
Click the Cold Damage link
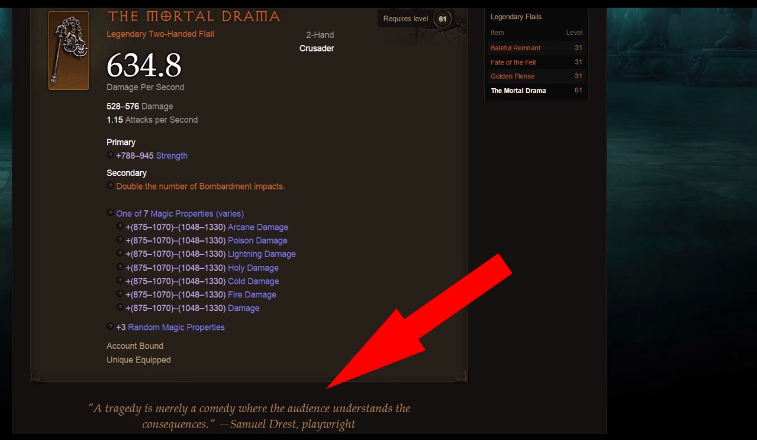pos(253,281)
